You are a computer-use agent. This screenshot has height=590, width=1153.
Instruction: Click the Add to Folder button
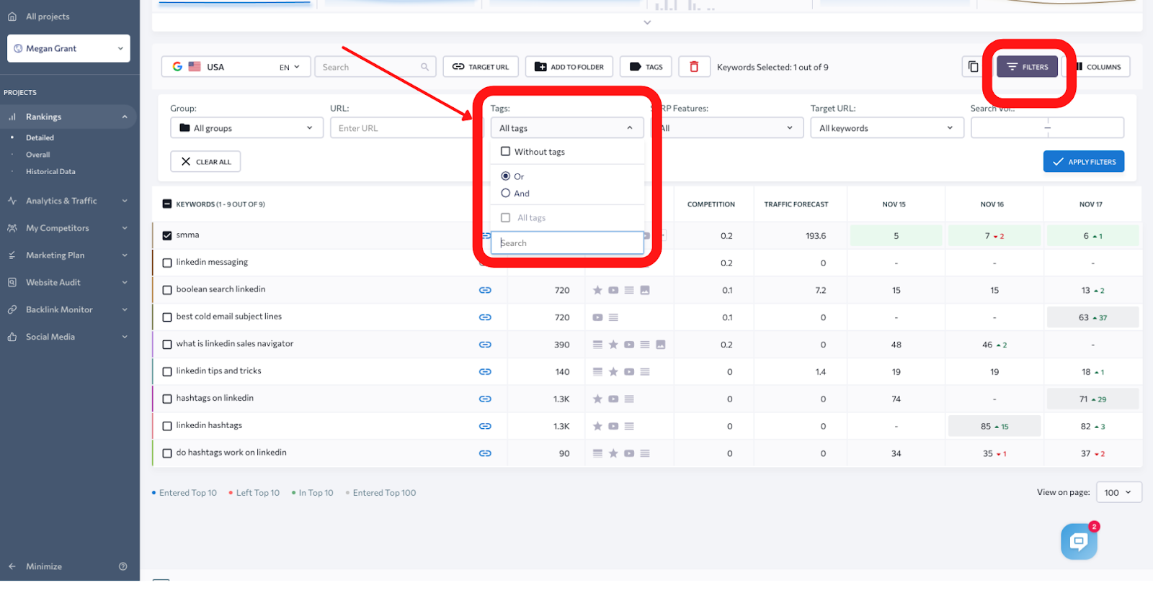(x=569, y=67)
